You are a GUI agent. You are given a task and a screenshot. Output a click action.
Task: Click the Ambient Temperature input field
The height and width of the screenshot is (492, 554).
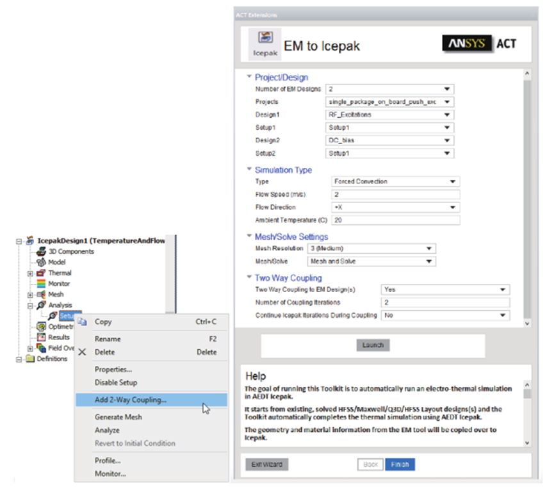pyautogui.click(x=396, y=220)
